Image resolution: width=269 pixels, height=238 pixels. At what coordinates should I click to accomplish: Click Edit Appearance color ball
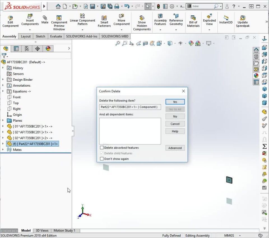pyautogui.click(x=191, y=43)
